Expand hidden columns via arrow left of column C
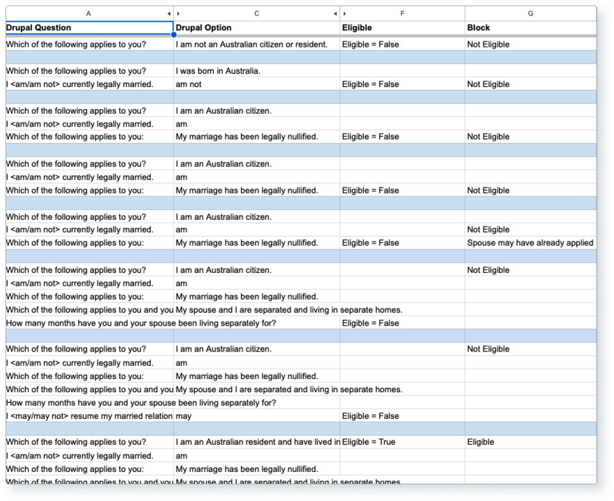Screen dimensions: 614x501 pyautogui.click(x=178, y=13)
